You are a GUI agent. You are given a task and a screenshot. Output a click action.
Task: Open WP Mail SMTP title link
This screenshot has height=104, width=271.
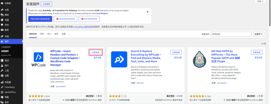click(x=225, y=56)
